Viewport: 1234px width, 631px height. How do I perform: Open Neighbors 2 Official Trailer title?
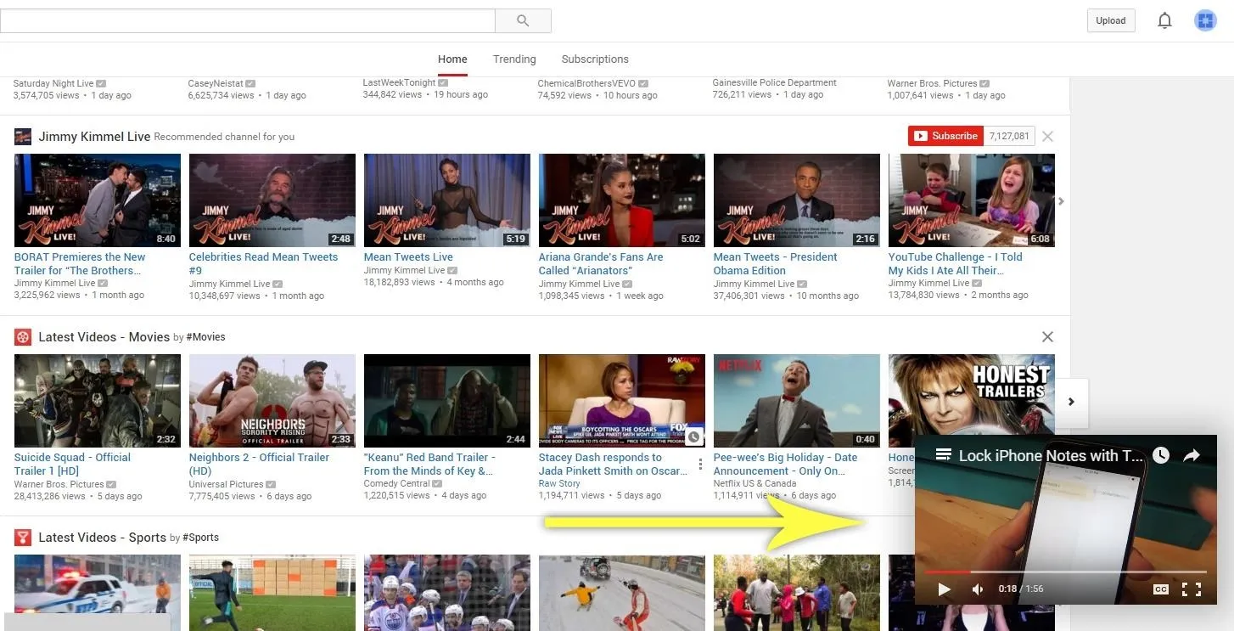[x=259, y=465]
